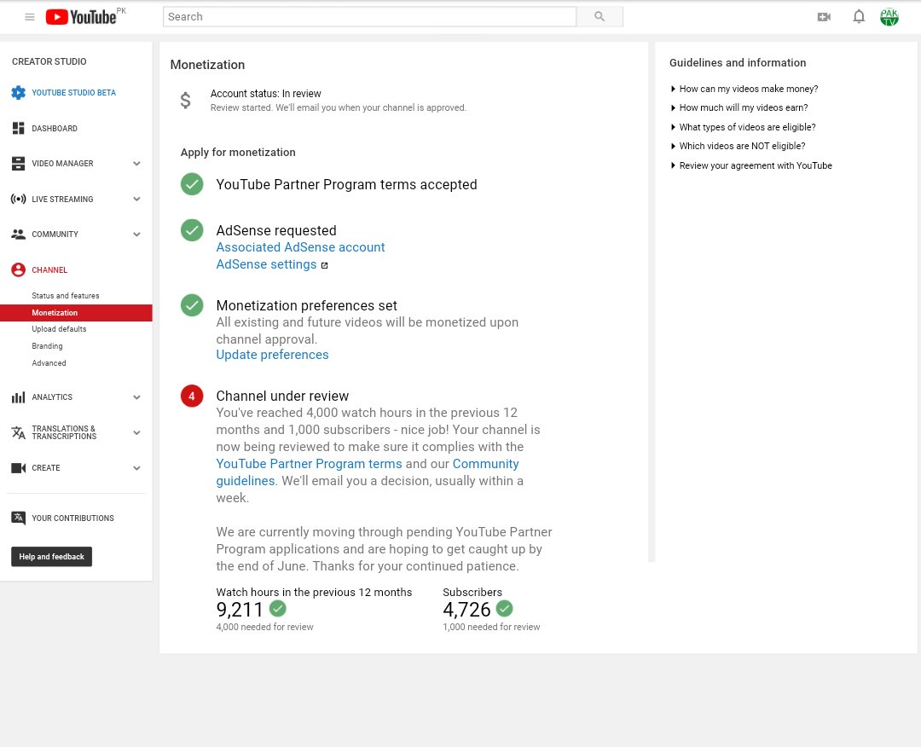The height and width of the screenshot is (747, 921).
Task: Click the 'Guidelines and information' heading
Action: tap(738, 63)
